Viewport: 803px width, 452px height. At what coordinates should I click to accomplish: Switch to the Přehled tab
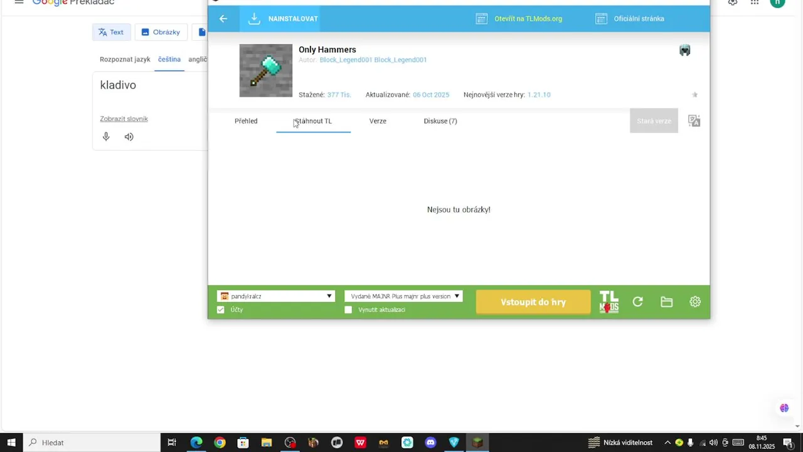[246, 121]
